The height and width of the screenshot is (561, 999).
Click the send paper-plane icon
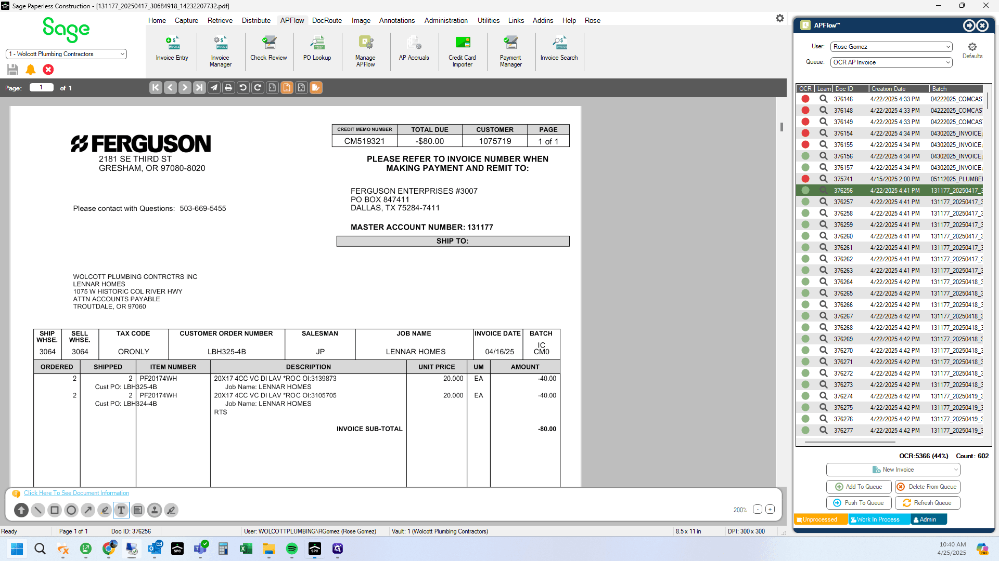214,88
